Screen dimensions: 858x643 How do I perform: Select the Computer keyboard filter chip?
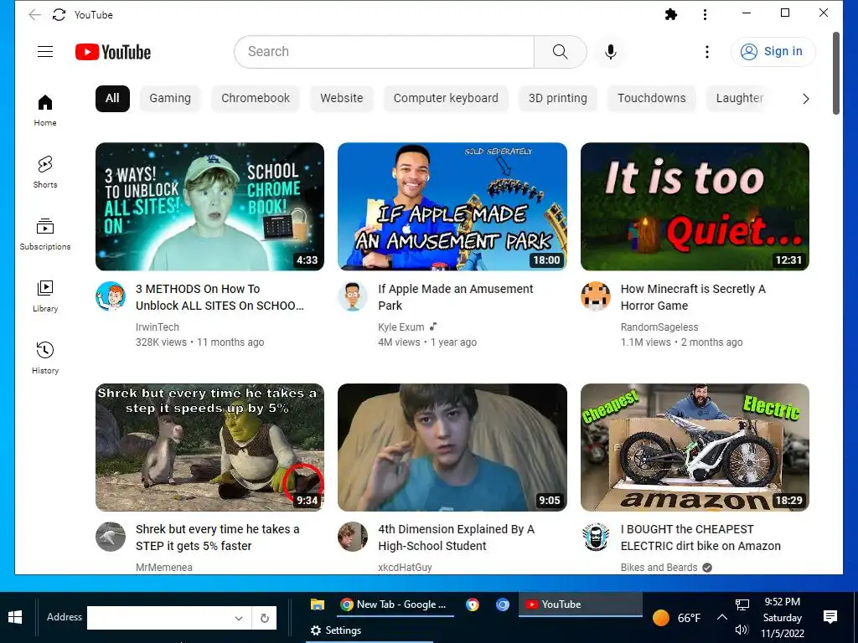pos(446,99)
